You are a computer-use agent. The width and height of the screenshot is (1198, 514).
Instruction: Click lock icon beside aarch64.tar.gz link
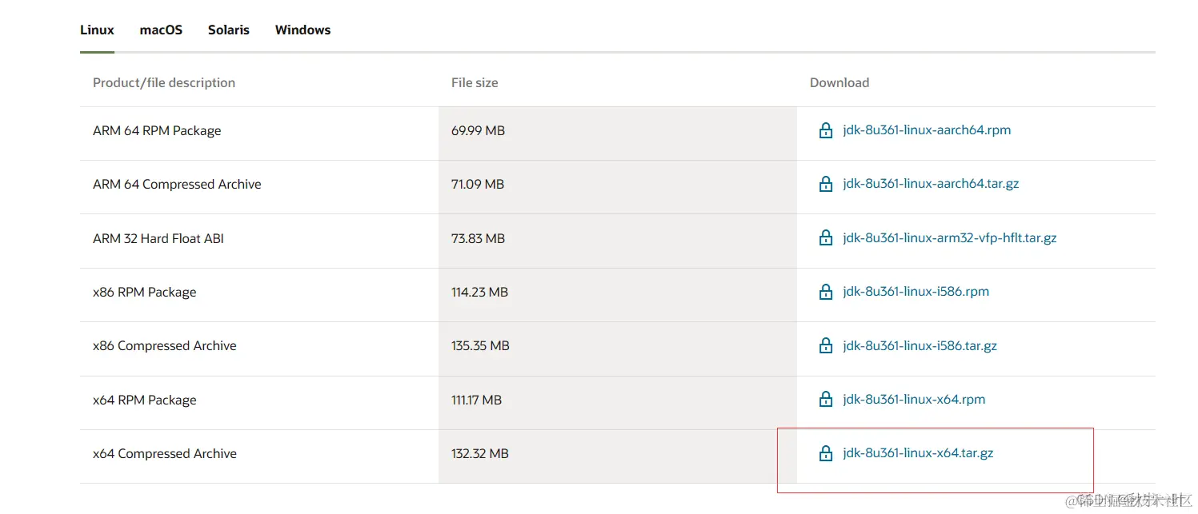[826, 184]
